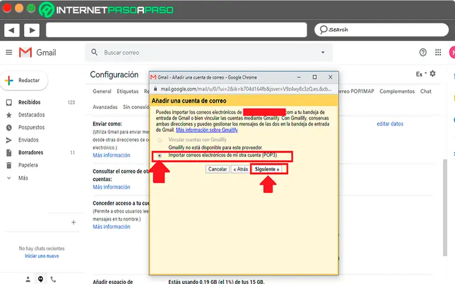Open the settings gear icon near Es
The width and height of the screenshot is (455, 284).
[433, 74]
